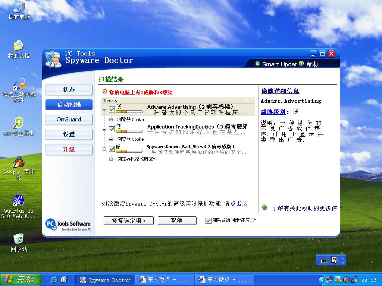Toggle create restore point before deletion checkbox
The image size is (382, 286).
(209, 220)
